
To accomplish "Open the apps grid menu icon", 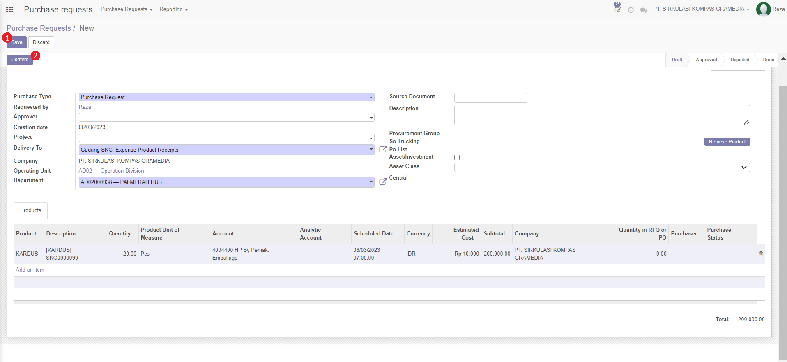I will pyautogui.click(x=10, y=9).
